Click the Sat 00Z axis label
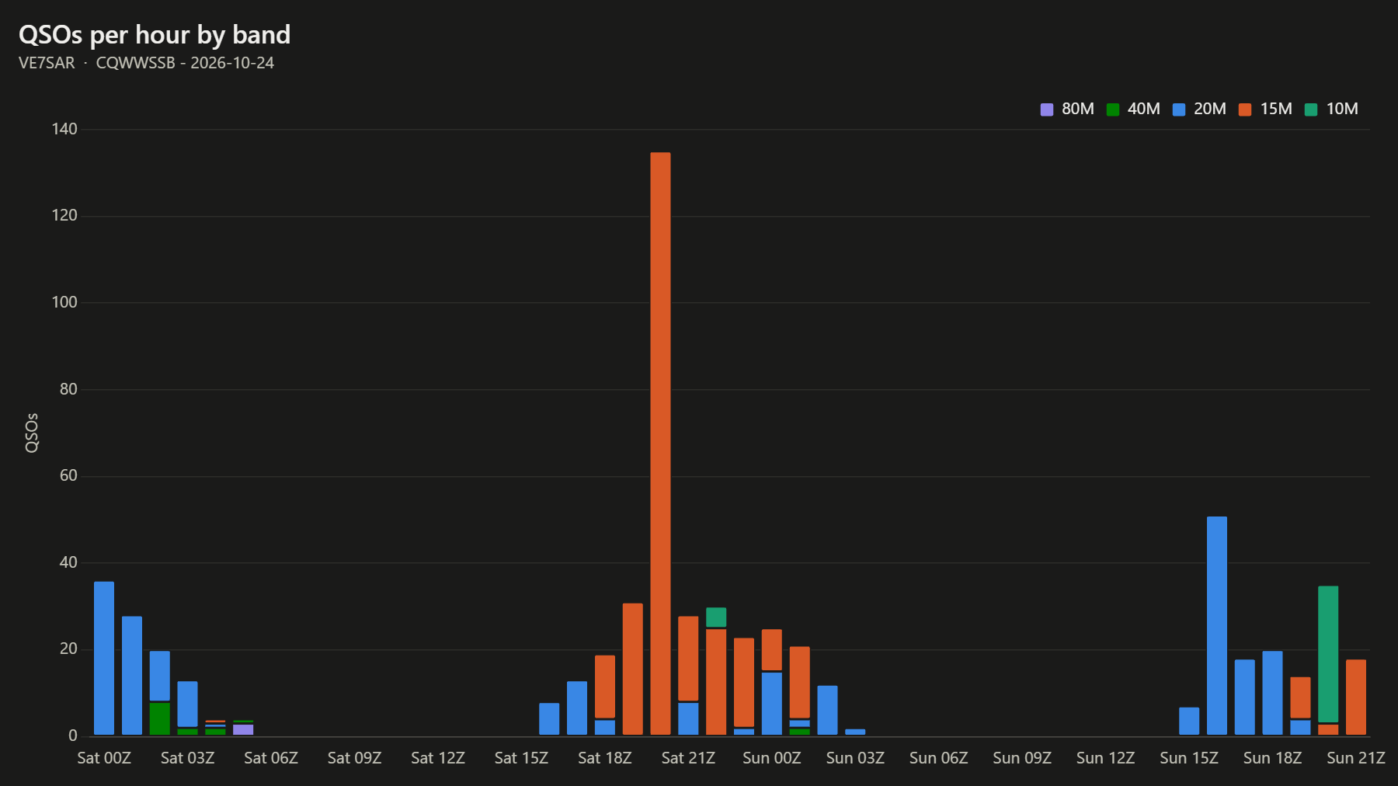1398x786 pixels. [104, 758]
